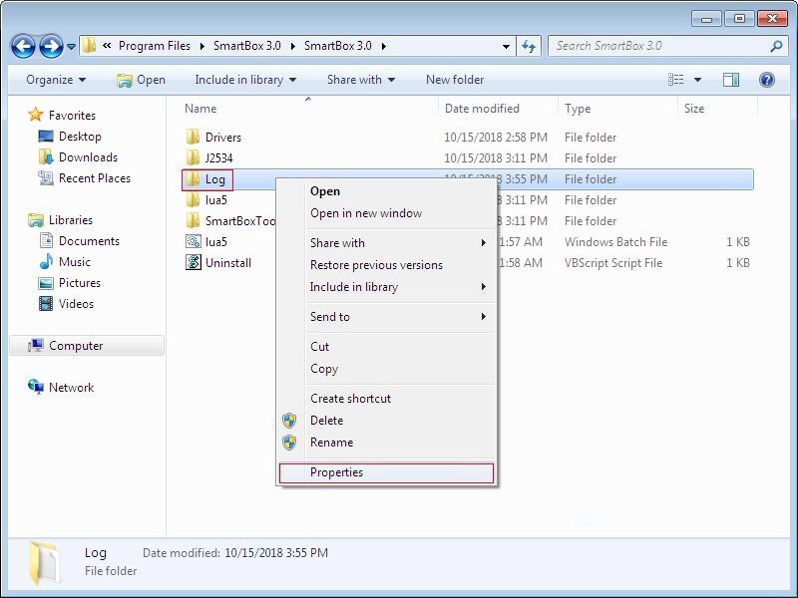Sort by the Size column header
This screenshot has width=798, height=598.
pos(694,109)
